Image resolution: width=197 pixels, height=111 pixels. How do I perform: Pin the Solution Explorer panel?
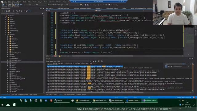42,8
